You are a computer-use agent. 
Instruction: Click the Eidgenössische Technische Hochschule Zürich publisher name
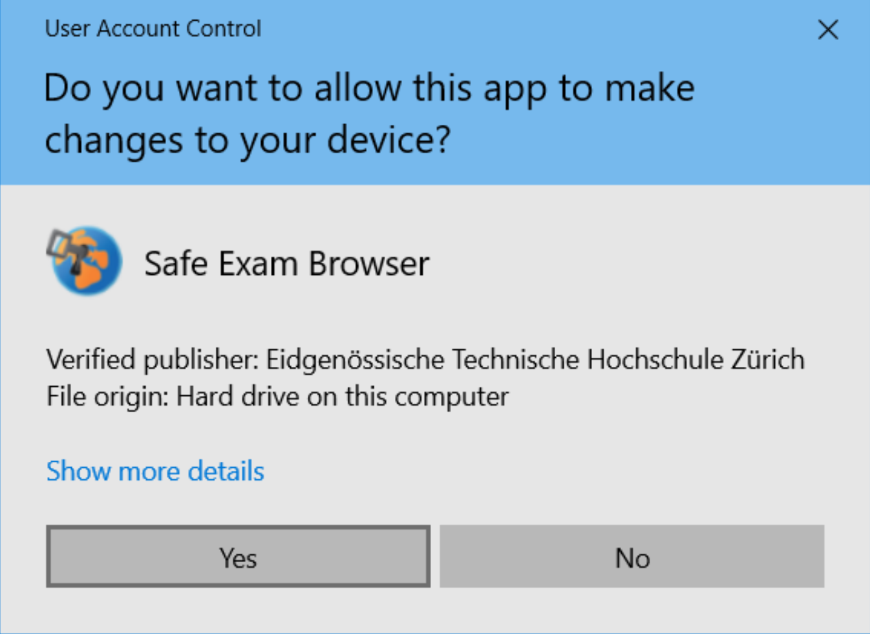click(535, 360)
